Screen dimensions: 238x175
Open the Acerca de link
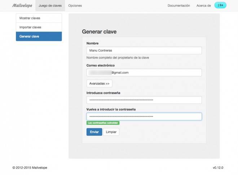click(x=203, y=6)
